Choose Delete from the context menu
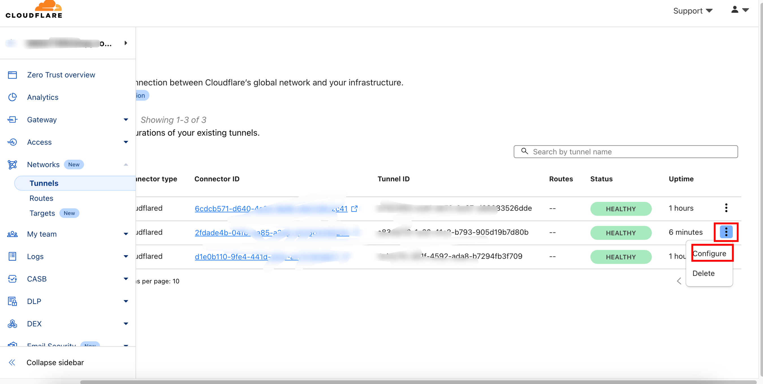Screen dimensions: 763x384 (x=703, y=273)
